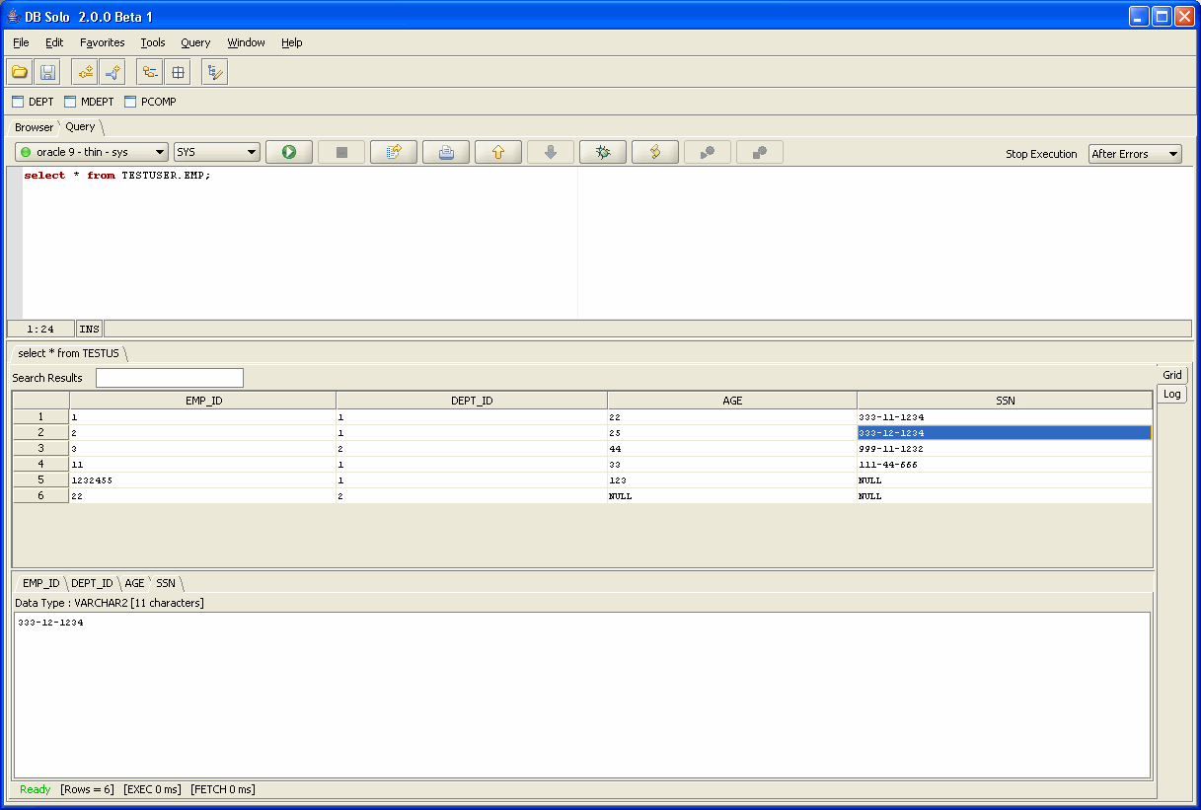This screenshot has width=1201, height=810.
Task: Switch to the Log side tab
Action: 1172,394
